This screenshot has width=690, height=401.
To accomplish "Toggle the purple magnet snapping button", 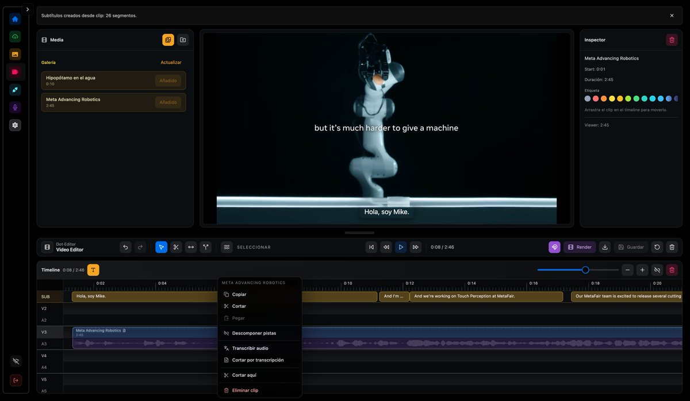I will click(x=554, y=247).
